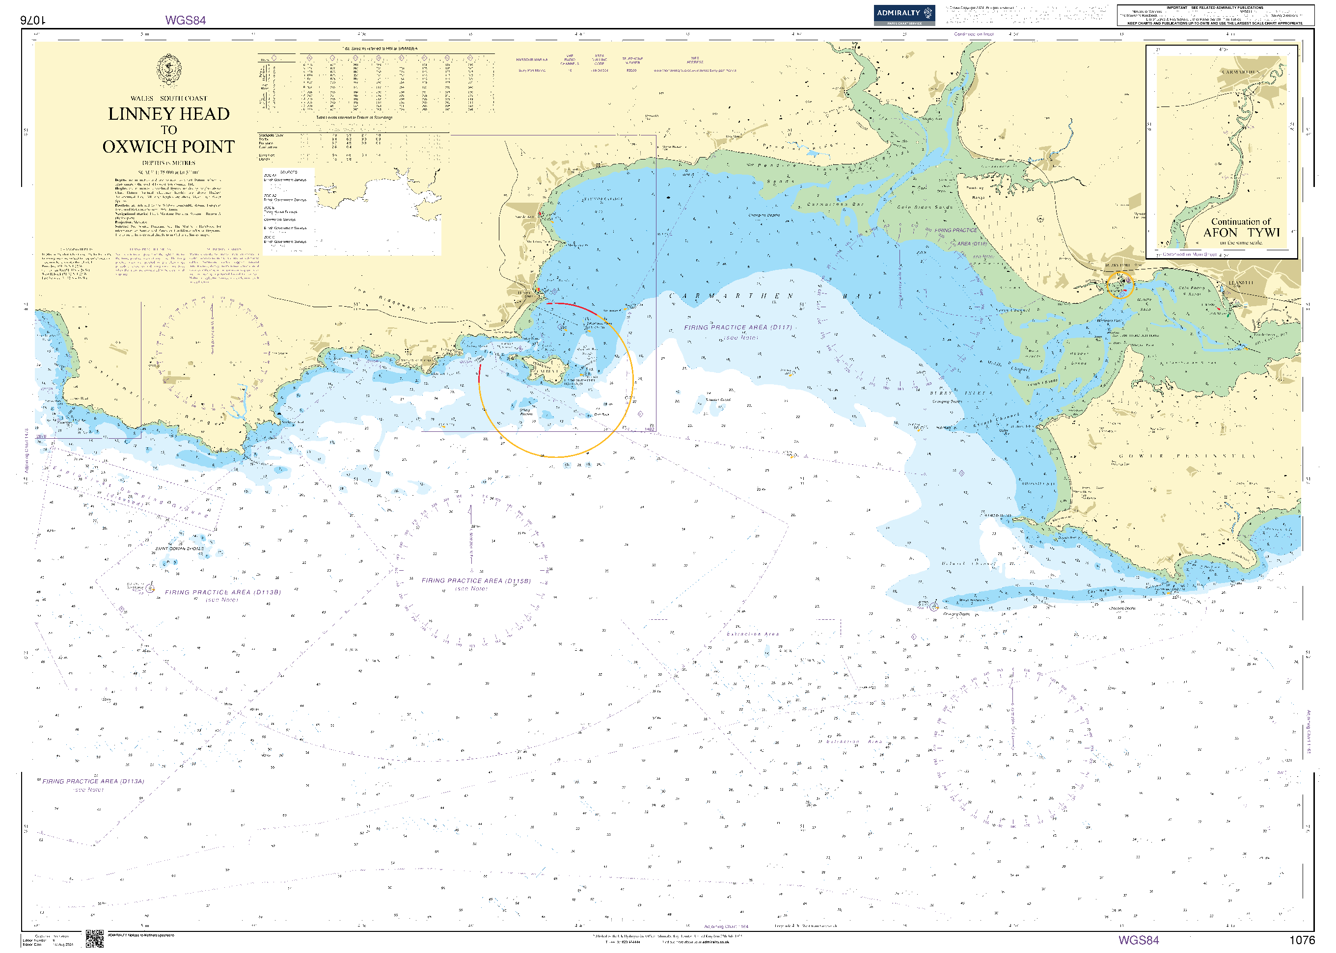Click The Ridgeway label on land
This screenshot has width=1336, height=953.
point(384,299)
